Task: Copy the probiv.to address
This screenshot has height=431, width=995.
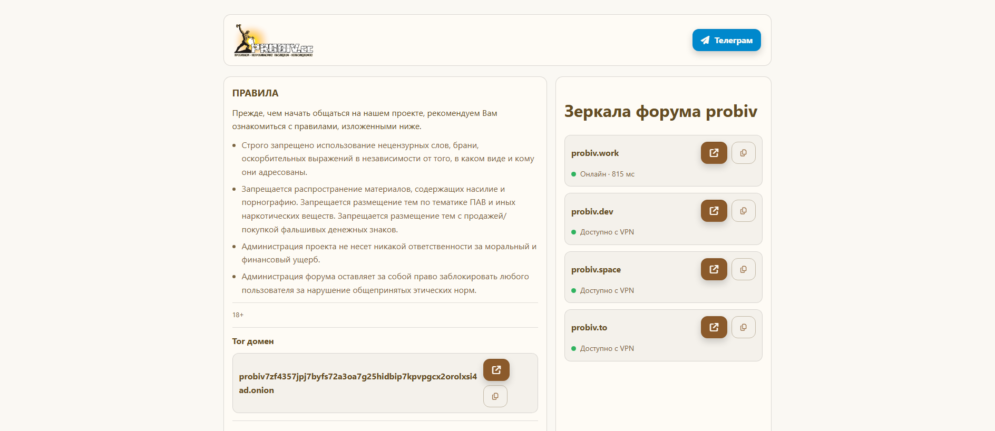Action: 743,327
